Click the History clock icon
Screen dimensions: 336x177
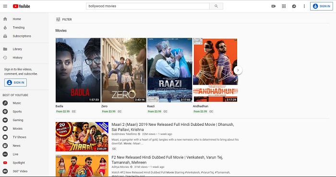[5, 58]
